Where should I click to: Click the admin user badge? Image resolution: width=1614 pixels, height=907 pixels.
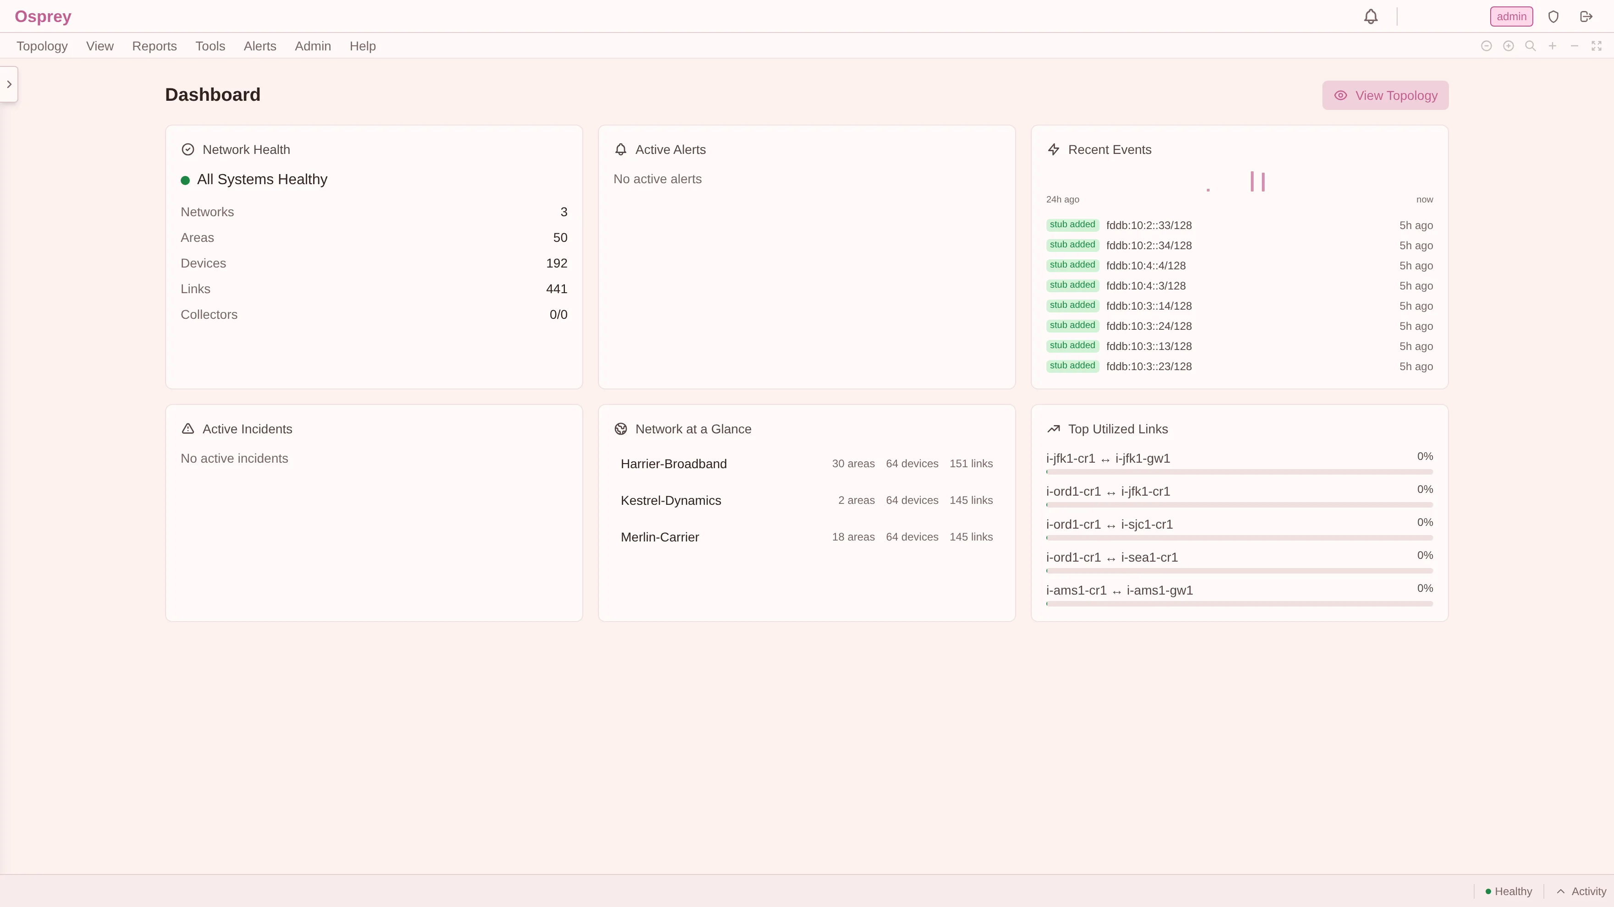coord(1511,17)
